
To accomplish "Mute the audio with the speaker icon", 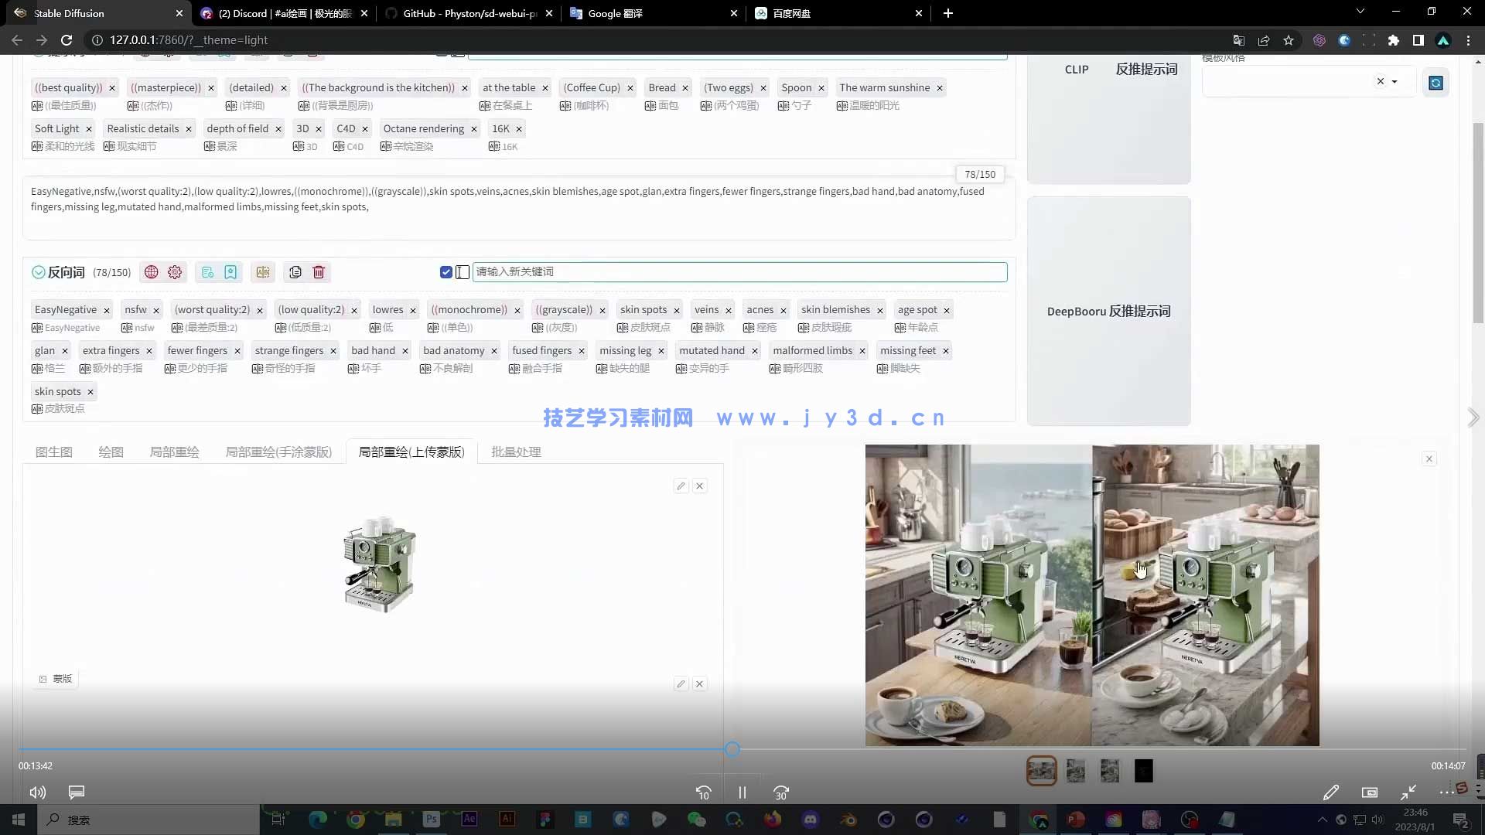I will (36, 792).
